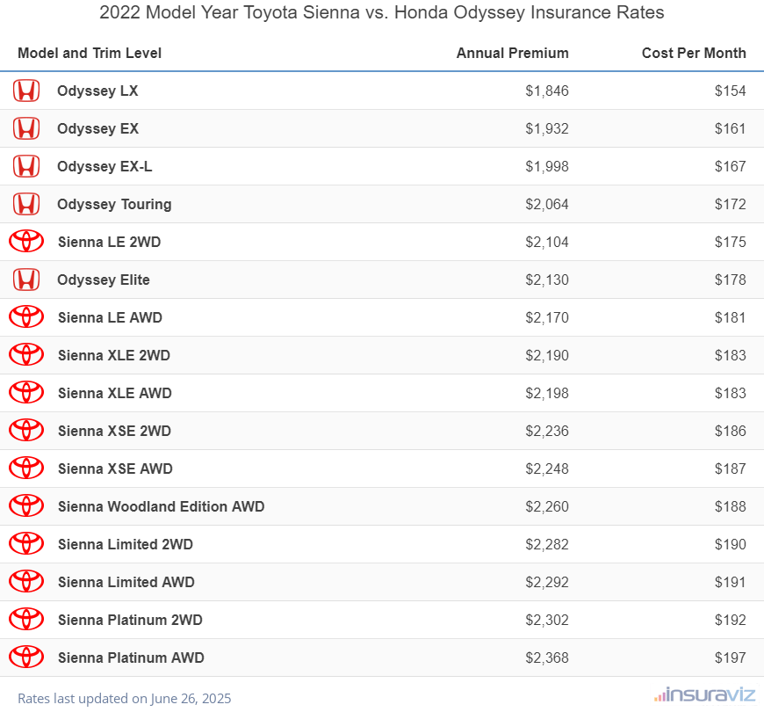The image size is (764, 712).
Task: Click the Honda logo beside Odyssey LX
Action: (26, 91)
